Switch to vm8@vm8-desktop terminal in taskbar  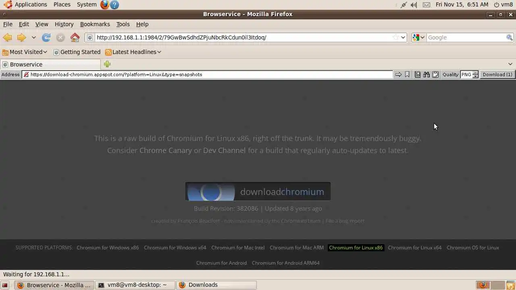135,285
